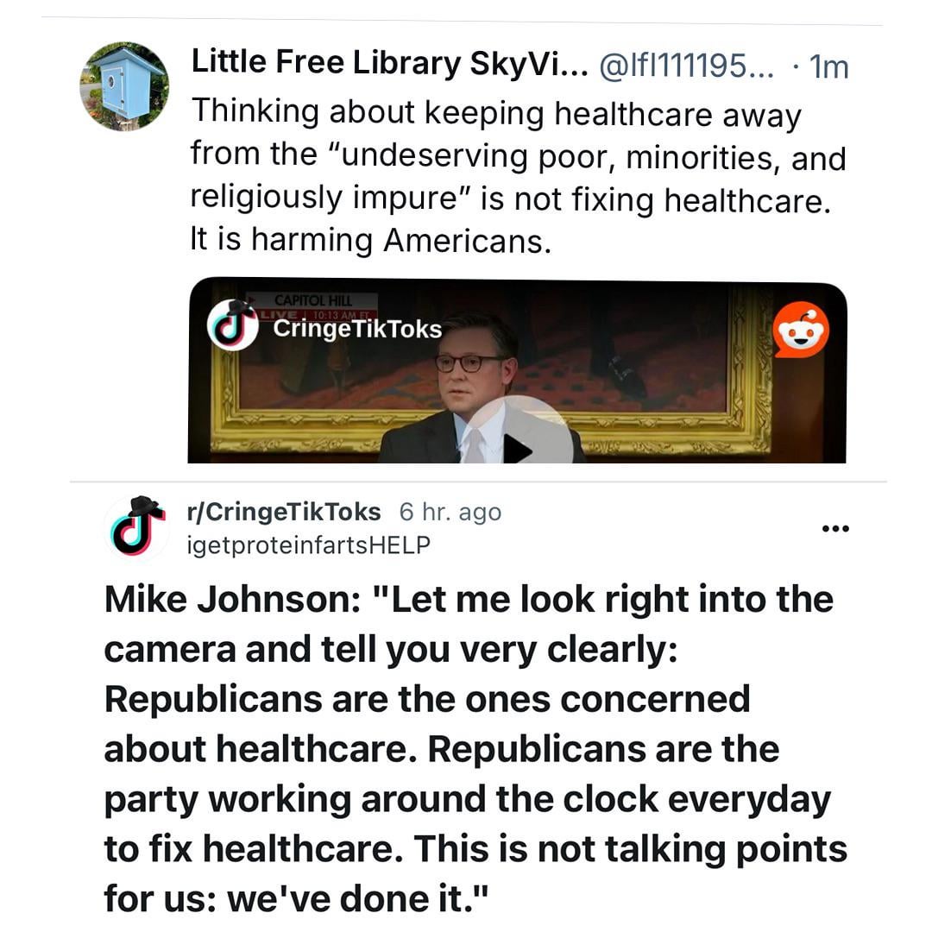The image size is (932, 932).
Task: Open the Little Free Library SkyVi... profile name
Action: pyautogui.click(x=388, y=63)
